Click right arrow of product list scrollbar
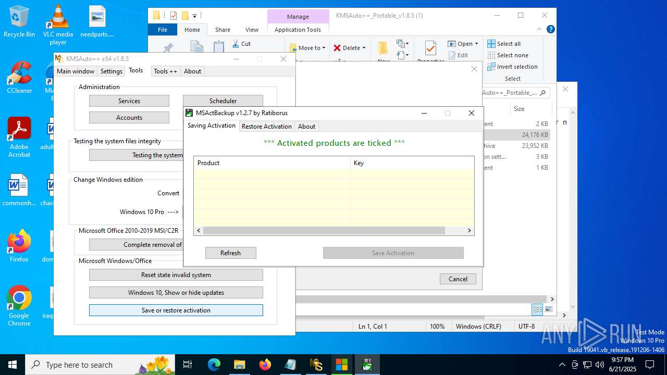 click(469, 230)
